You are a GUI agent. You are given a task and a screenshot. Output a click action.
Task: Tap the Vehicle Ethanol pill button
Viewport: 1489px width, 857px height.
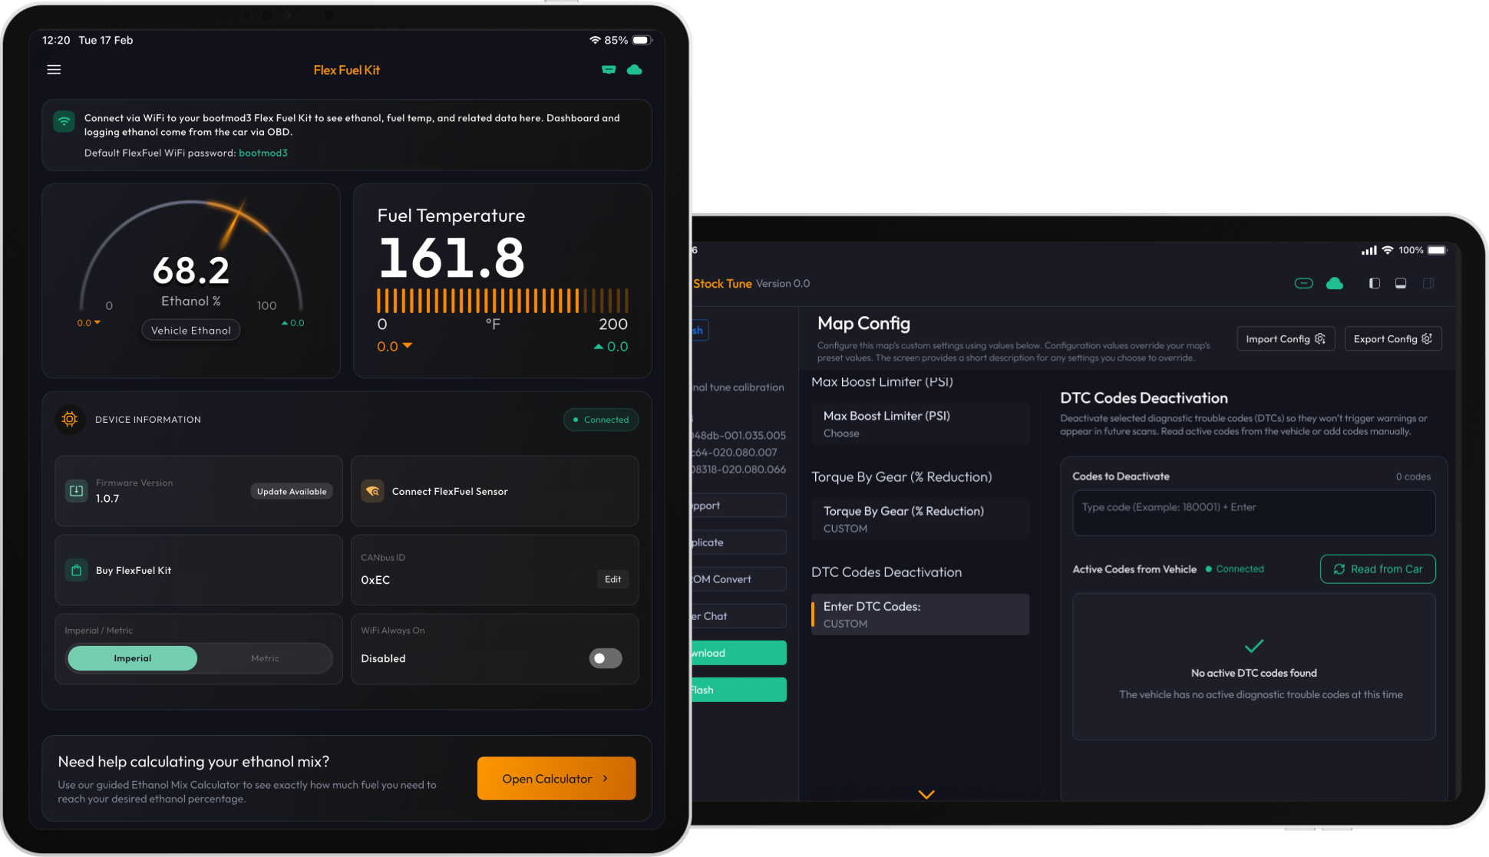point(191,330)
